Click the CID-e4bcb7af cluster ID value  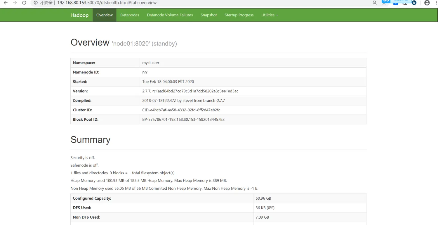click(181, 110)
